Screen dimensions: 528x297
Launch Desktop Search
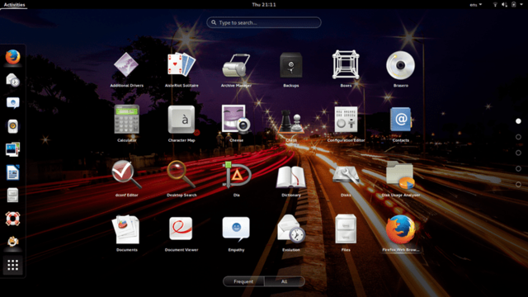coord(181,174)
